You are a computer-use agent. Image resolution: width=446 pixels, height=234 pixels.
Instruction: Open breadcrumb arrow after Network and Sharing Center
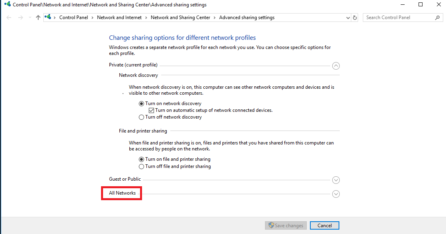215,18
